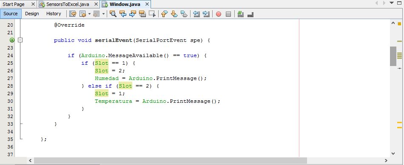
Task: Click the override marker icon in the gutter
Action: [x=12, y=40]
